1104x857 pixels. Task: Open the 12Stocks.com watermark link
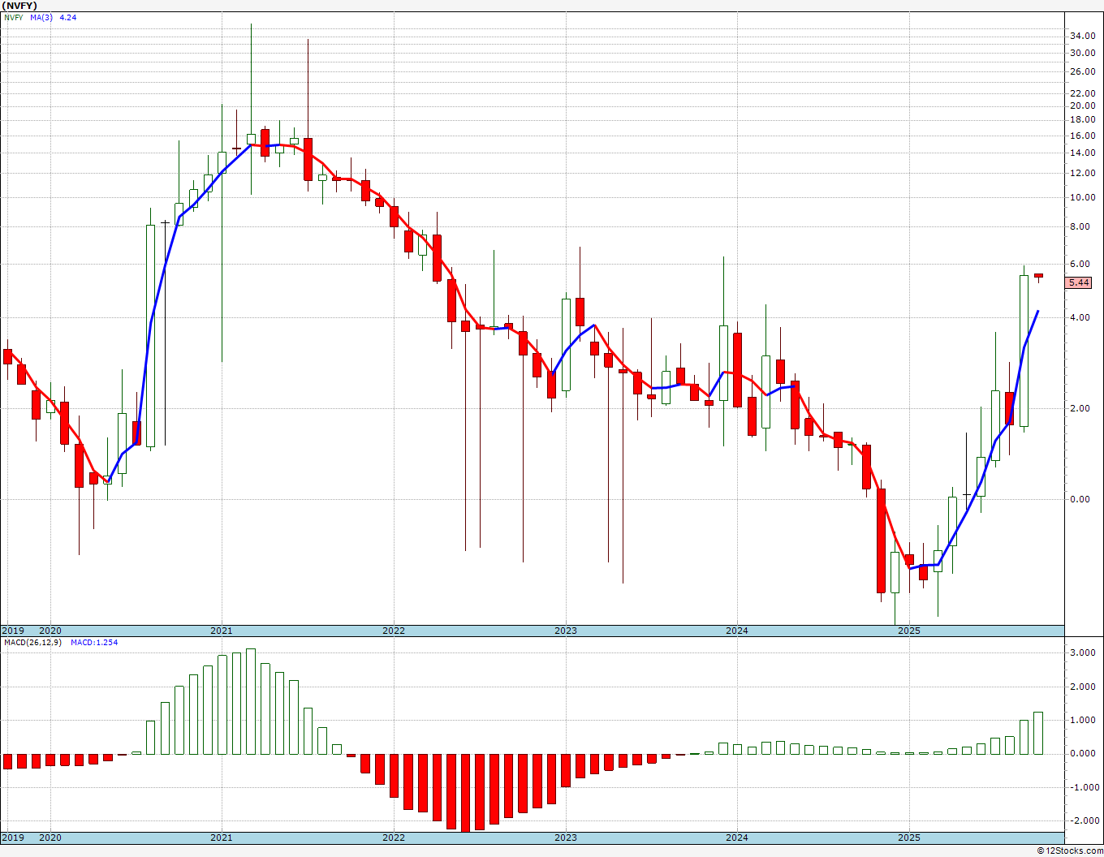pyautogui.click(x=1068, y=851)
